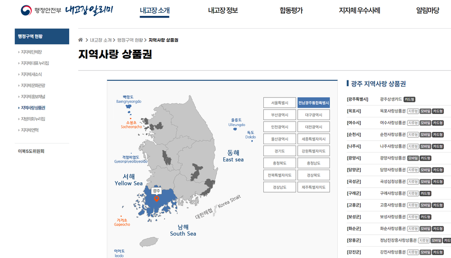Go to 지자체문화관광 in the sidebar
This screenshot has width=451, height=258.
[x=33, y=86]
